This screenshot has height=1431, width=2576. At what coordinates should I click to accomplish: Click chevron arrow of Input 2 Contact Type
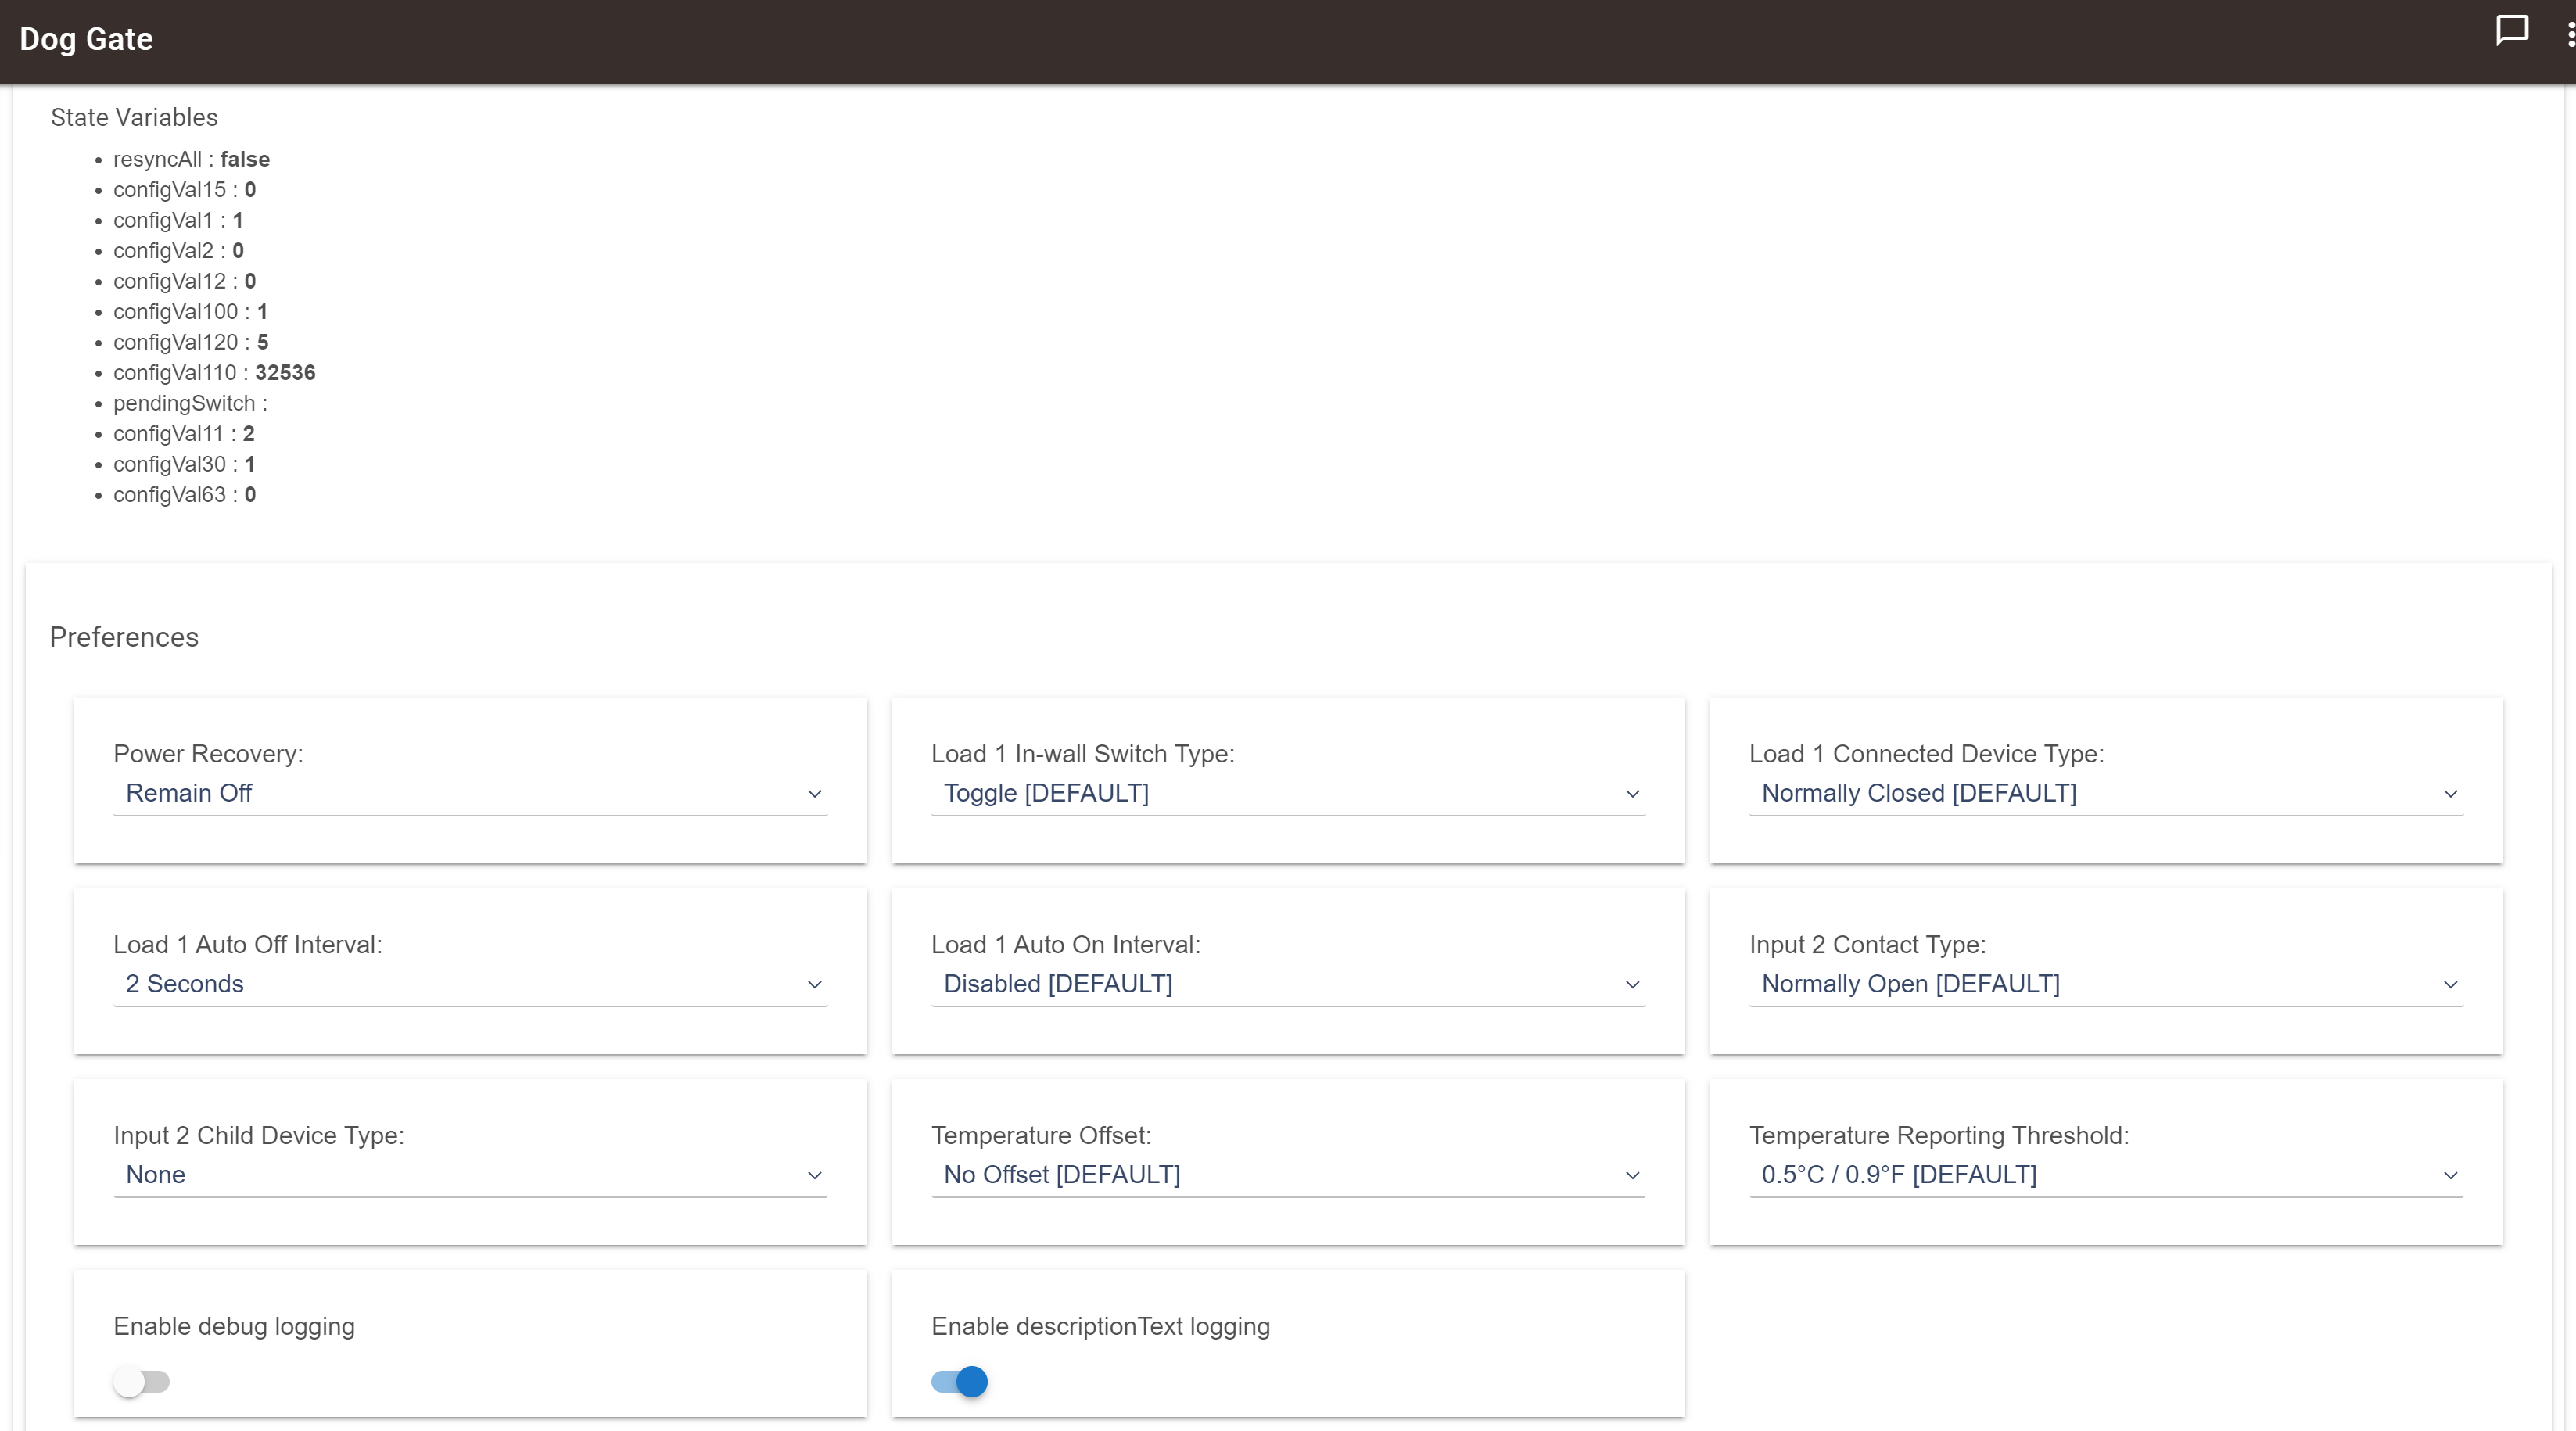[2450, 985]
